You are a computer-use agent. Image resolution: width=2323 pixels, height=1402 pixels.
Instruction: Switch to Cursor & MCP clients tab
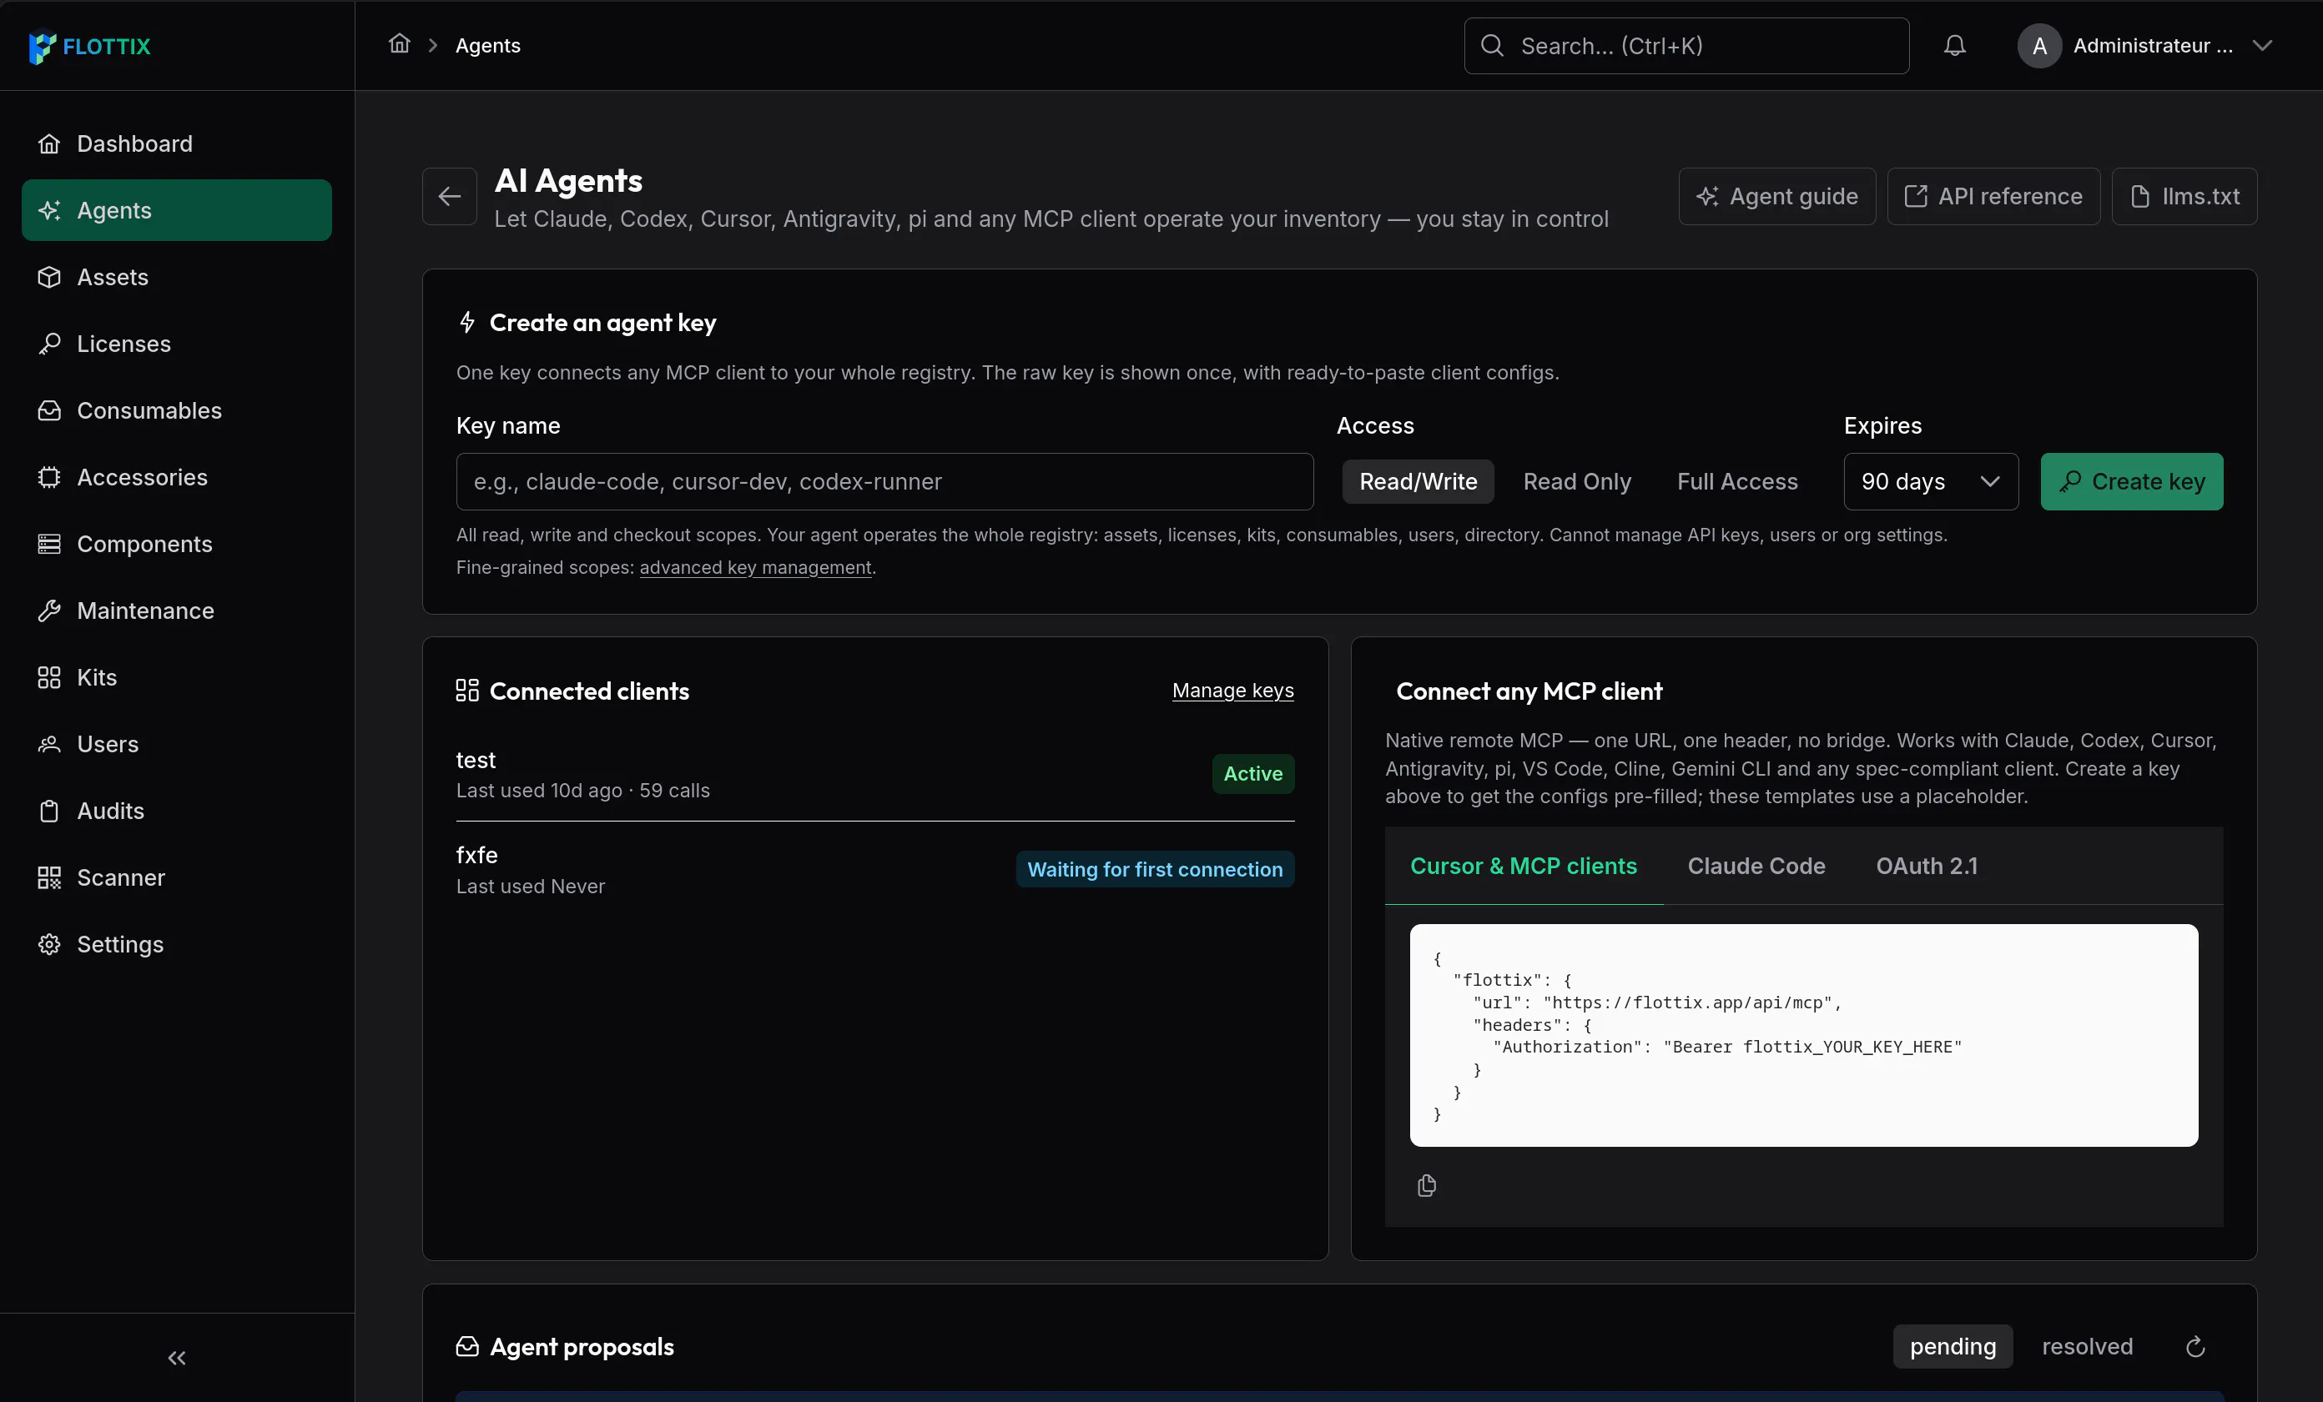[x=1524, y=866]
